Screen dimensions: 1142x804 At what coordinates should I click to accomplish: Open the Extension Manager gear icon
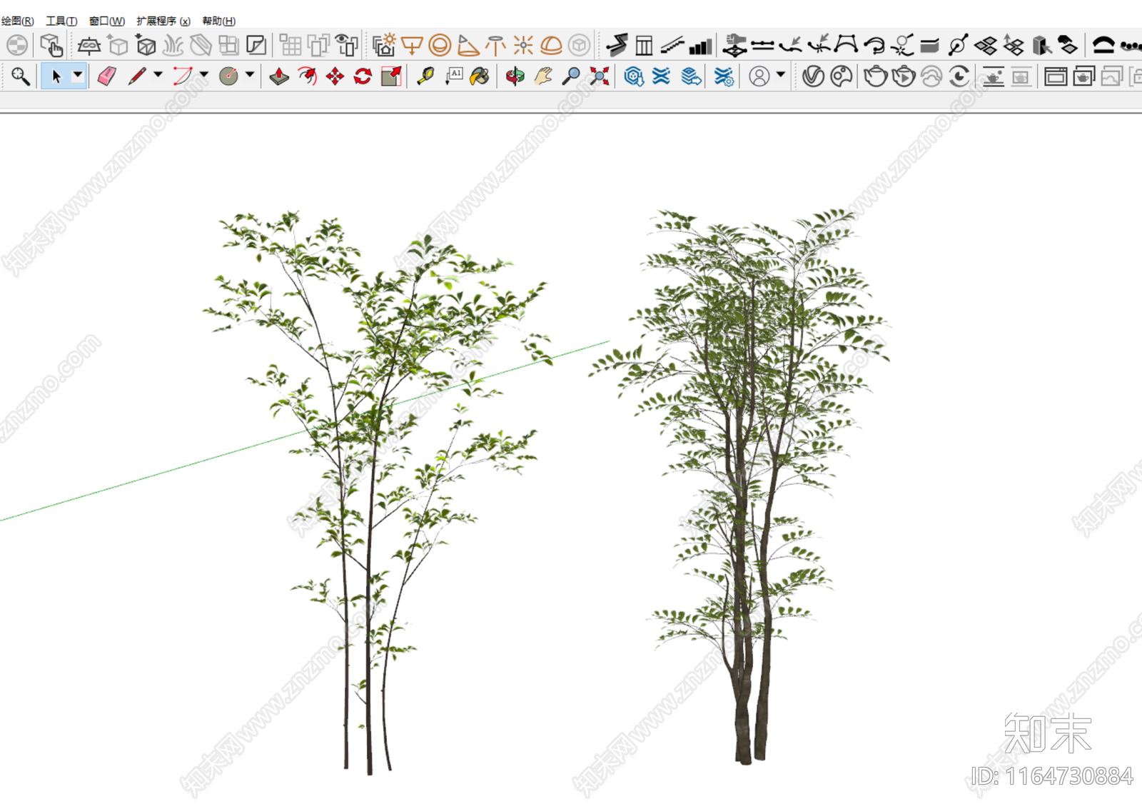[x=724, y=76]
